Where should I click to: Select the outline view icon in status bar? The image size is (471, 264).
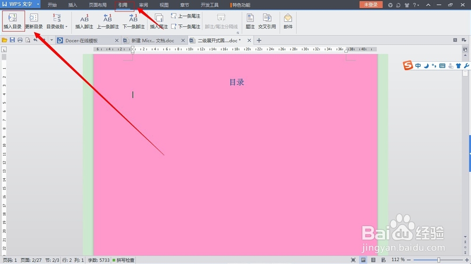click(373, 260)
